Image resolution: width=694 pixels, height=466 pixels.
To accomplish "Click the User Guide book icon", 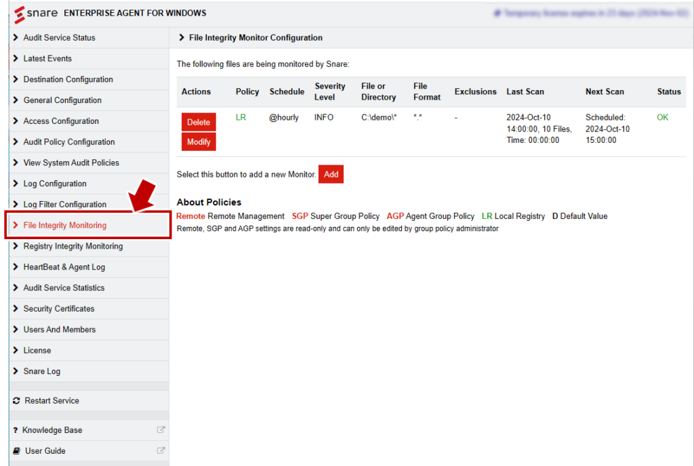I will point(16,451).
